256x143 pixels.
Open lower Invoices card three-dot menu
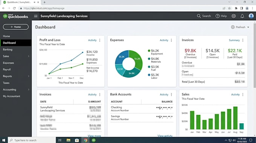[100, 94]
